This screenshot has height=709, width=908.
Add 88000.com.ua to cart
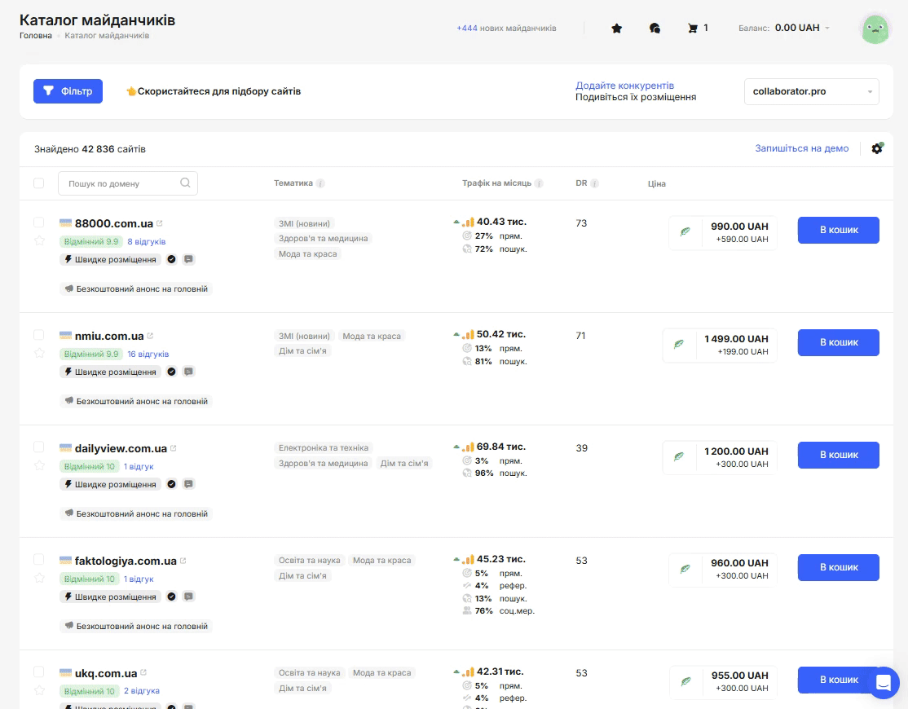tap(839, 230)
